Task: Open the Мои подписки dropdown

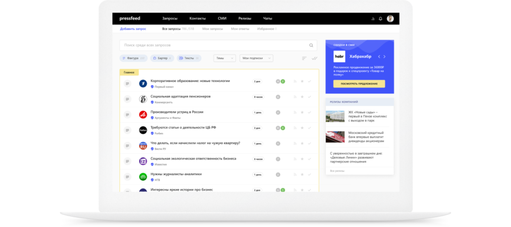Action: click(x=256, y=58)
